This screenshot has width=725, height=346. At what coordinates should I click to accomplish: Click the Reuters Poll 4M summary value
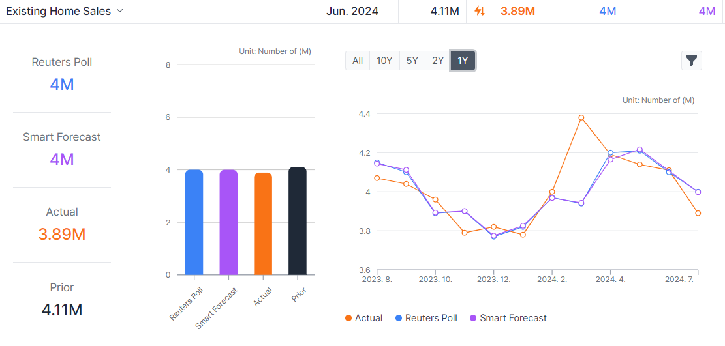tap(62, 84)
